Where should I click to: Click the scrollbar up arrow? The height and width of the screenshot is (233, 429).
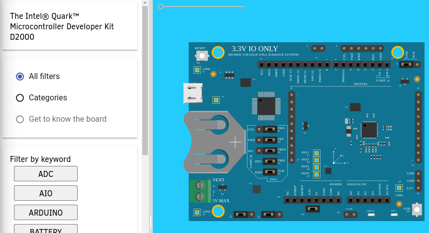coord(145,2)
